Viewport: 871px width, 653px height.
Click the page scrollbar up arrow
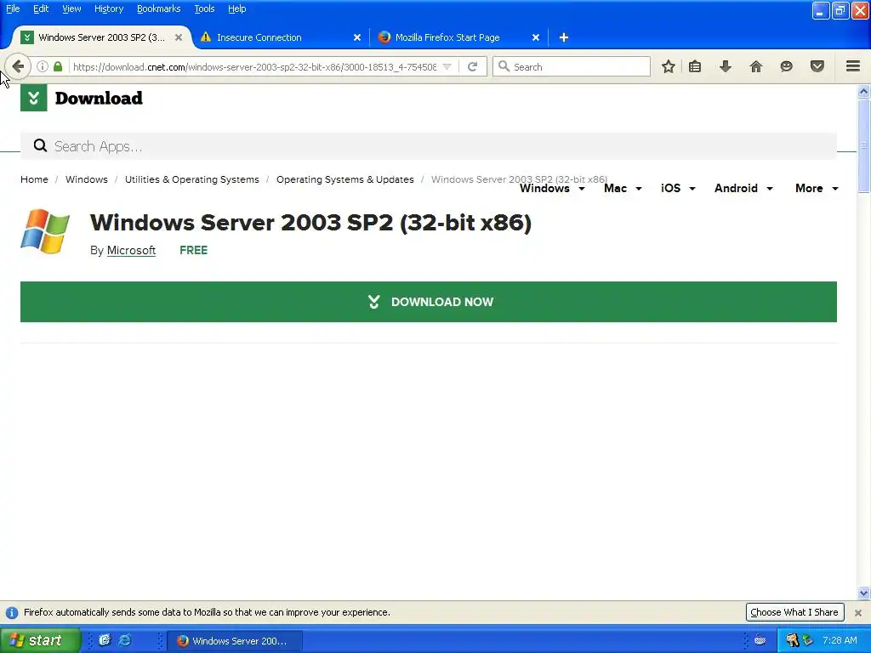(863, 92)
